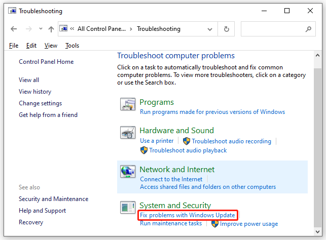Open Security and Maintenance link
This screenshot has width=326, height=240.
[x=53, y=199]
